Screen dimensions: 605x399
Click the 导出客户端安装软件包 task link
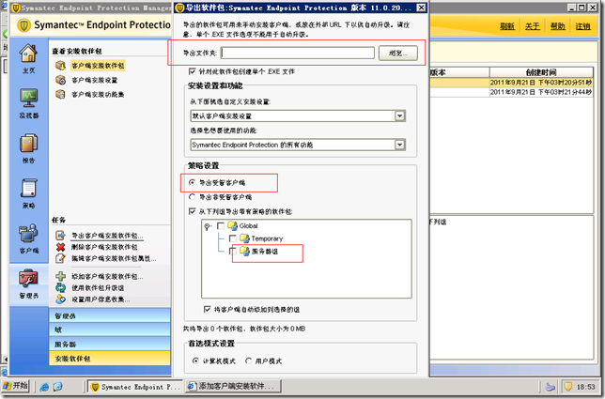[108, 236]
